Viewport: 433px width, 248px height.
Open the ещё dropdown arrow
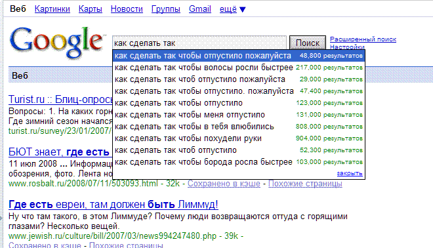[x=243, y=10]
